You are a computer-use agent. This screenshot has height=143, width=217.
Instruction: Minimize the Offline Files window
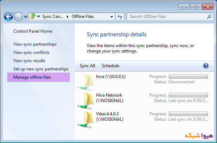click(184, 7)
